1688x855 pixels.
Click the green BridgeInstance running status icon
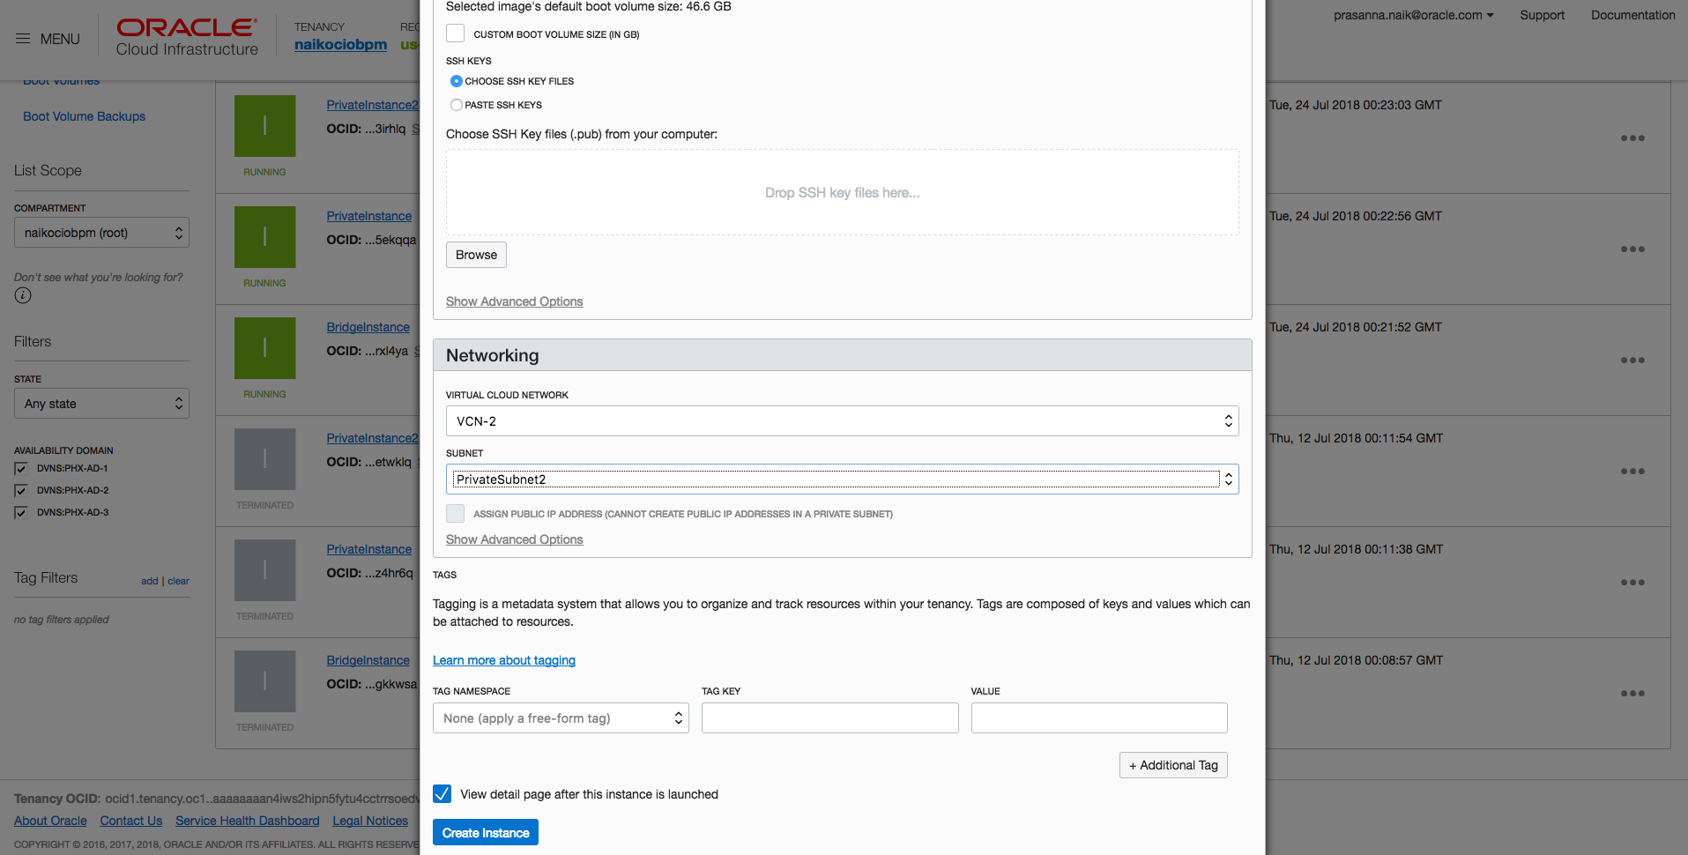[264, 348]
